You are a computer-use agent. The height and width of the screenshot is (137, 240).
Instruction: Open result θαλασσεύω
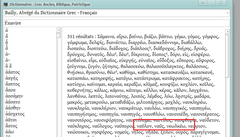[x=132, y=67]
